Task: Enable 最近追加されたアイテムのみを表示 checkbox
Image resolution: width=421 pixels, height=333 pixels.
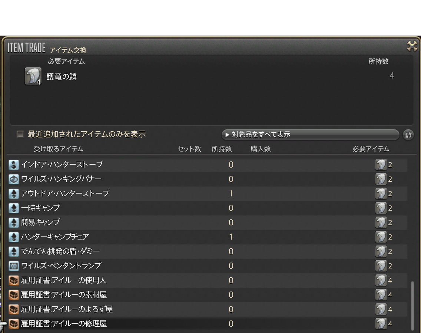Action: tap(20, 135)
